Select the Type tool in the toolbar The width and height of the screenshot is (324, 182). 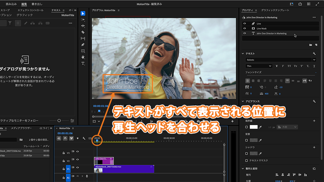pos(83,63)
